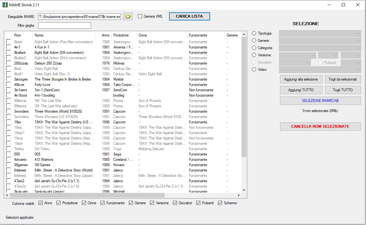Click the CARICA LISTA button
This screenshot has width=366, height=225.
coord(189,16)
